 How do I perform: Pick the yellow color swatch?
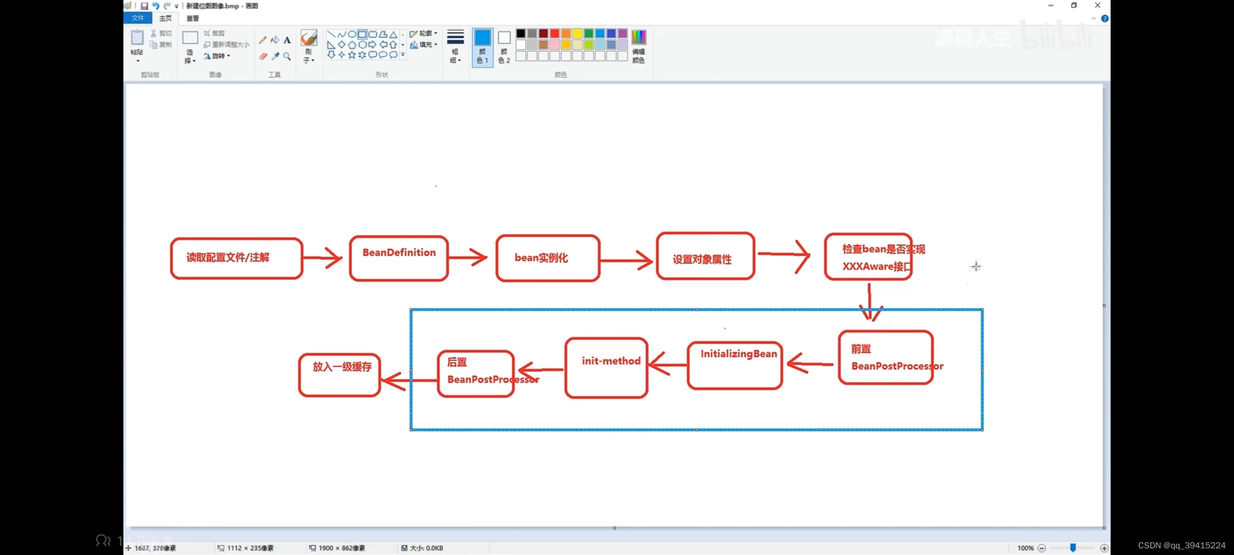click(x=577, y=33)
